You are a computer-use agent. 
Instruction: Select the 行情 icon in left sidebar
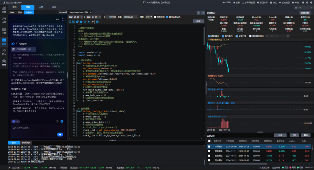(x=4, y=10)
